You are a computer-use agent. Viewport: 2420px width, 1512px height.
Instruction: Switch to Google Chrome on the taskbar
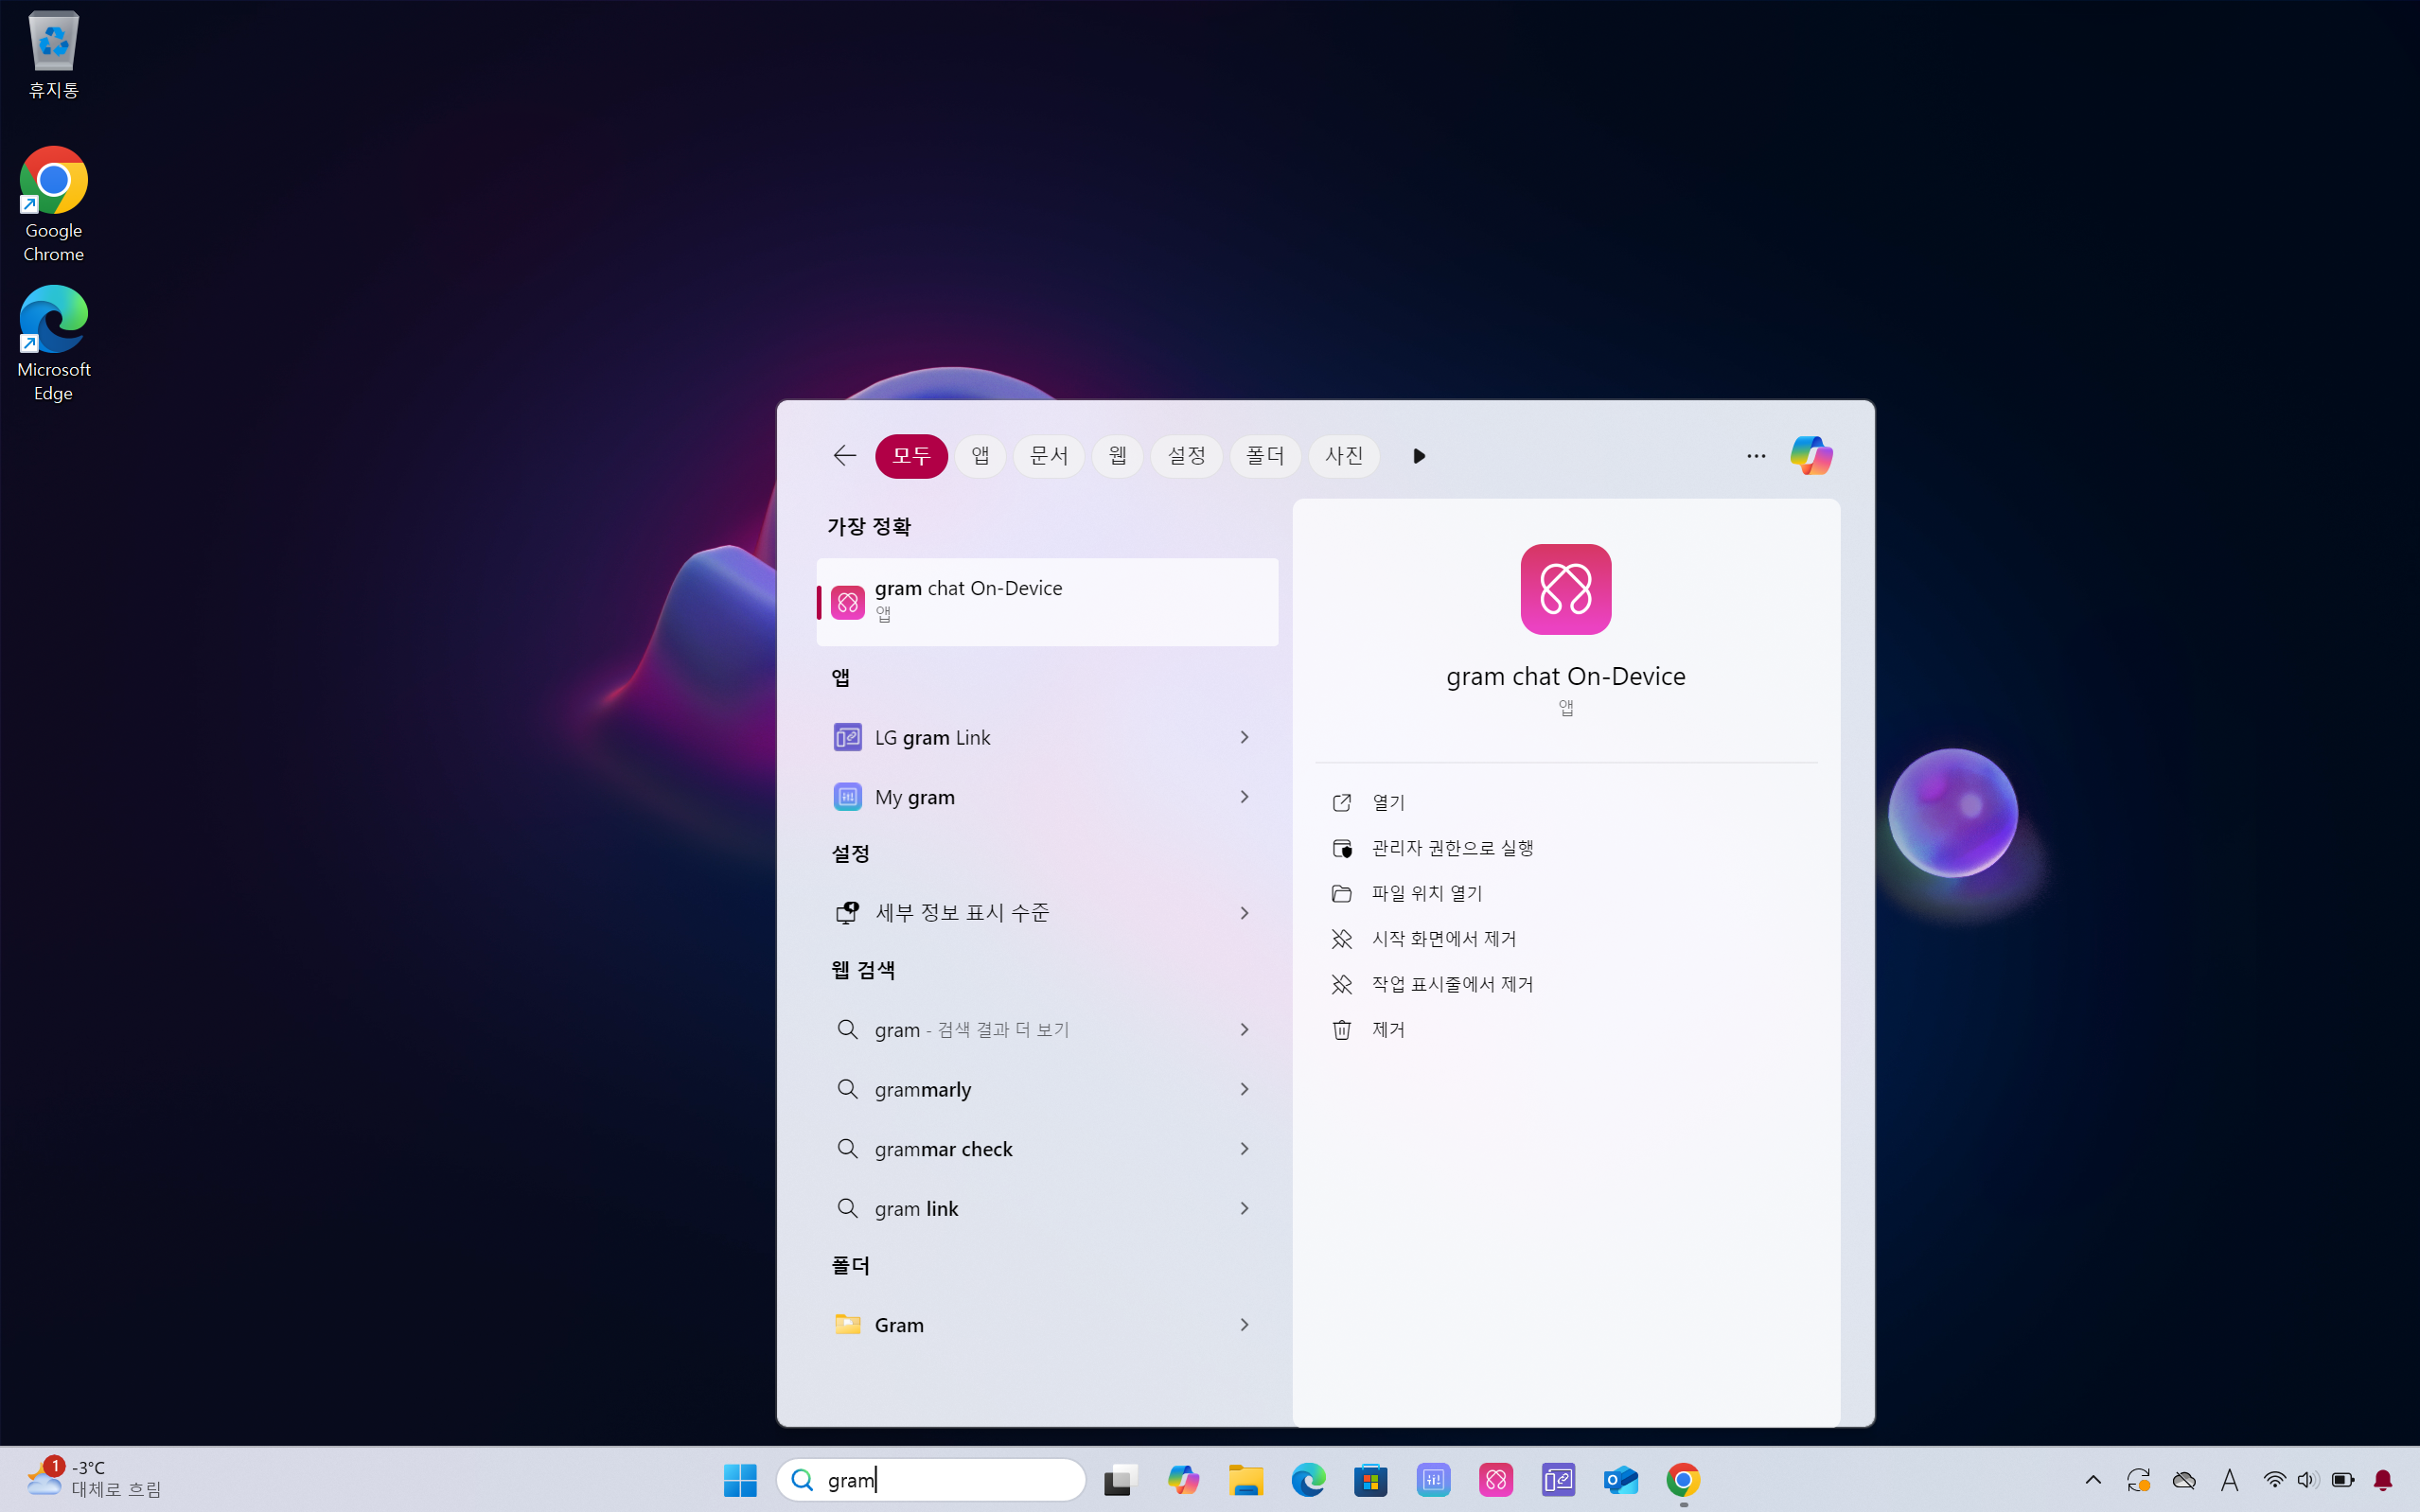pos(1683,1480)
